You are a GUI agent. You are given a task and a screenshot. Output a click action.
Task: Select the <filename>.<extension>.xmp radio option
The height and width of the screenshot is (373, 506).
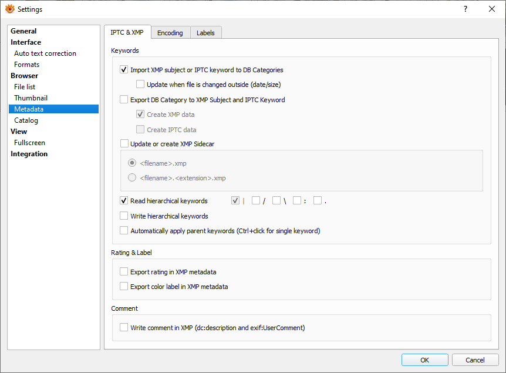tap(133, 178)
